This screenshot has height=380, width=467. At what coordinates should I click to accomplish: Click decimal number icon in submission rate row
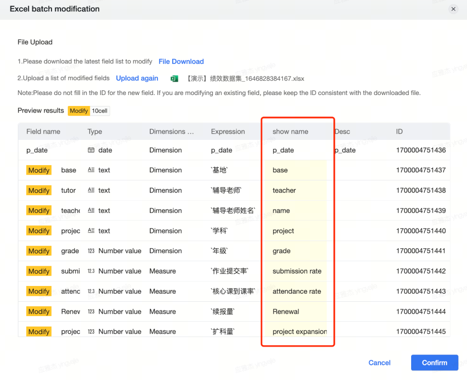[91, 271]
